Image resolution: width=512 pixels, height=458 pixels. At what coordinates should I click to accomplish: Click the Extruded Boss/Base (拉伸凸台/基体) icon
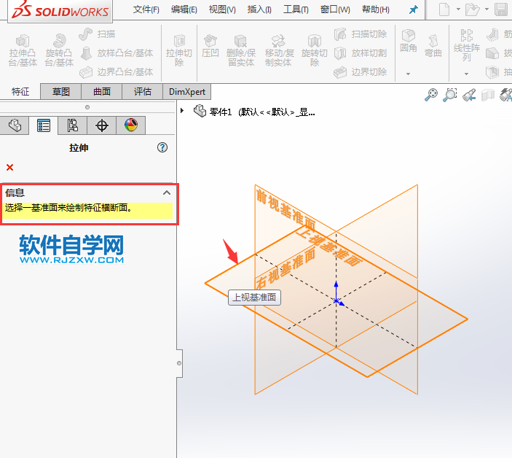(23, 41)
